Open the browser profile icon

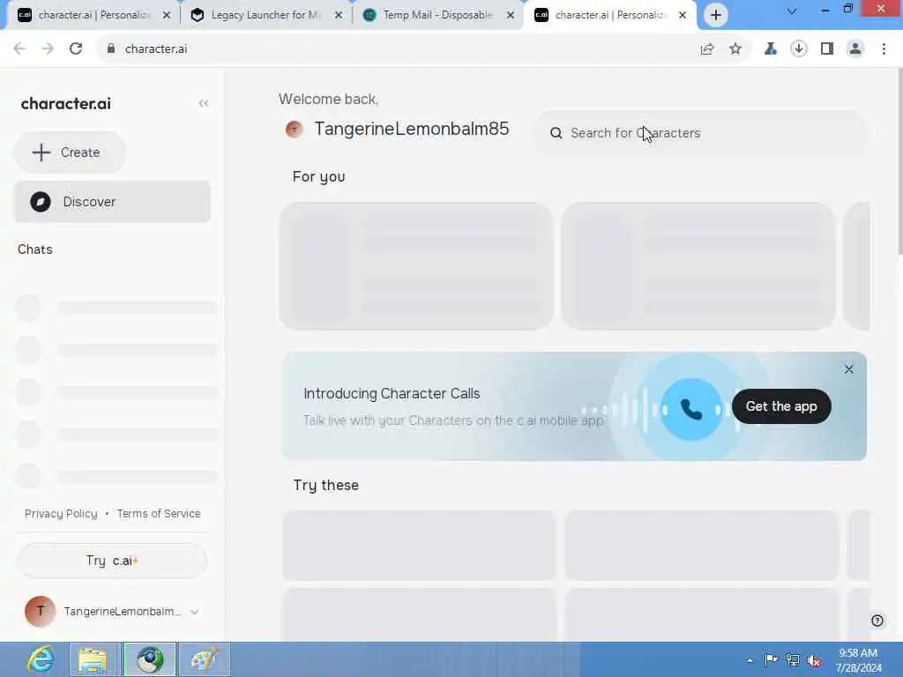tap(855, 49)
